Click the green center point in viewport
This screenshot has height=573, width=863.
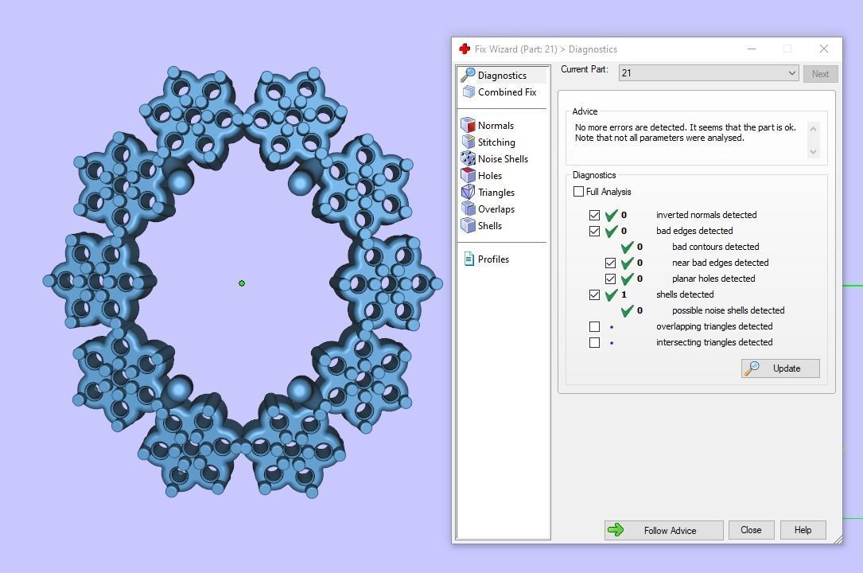[x=242, y=283]
